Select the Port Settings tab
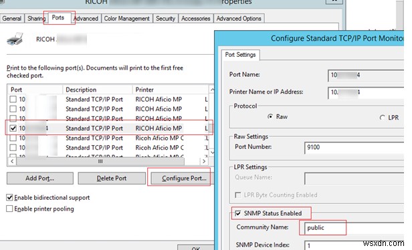Image resolution: width=412 pixels, height=250 pixels. pyautogui.click(x=240, y=55)
